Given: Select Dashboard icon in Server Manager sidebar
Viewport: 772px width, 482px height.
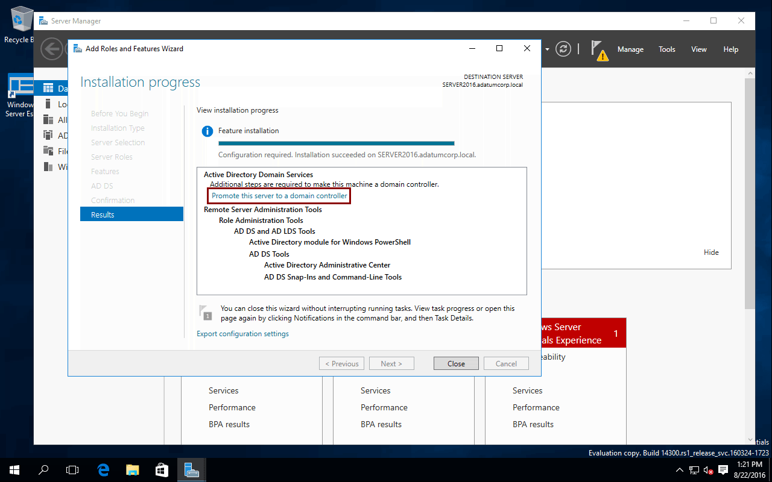Looking at the screenshot, I should click(x=48, y=89).
